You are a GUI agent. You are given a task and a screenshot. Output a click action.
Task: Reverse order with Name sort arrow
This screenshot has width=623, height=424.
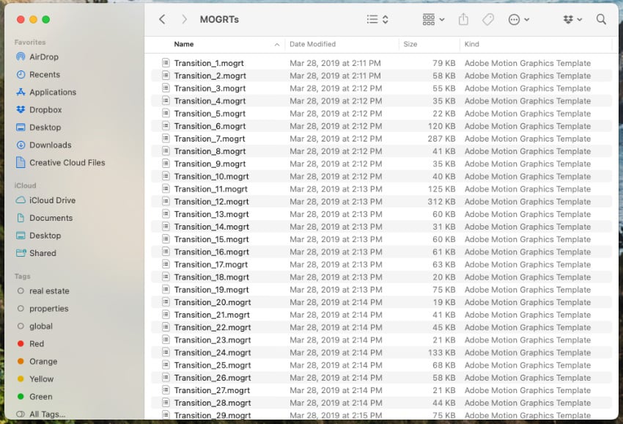277,45
